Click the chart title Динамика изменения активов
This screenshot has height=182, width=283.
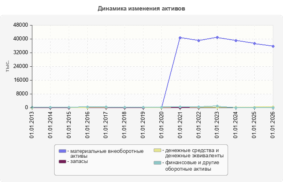click(141, 8)
